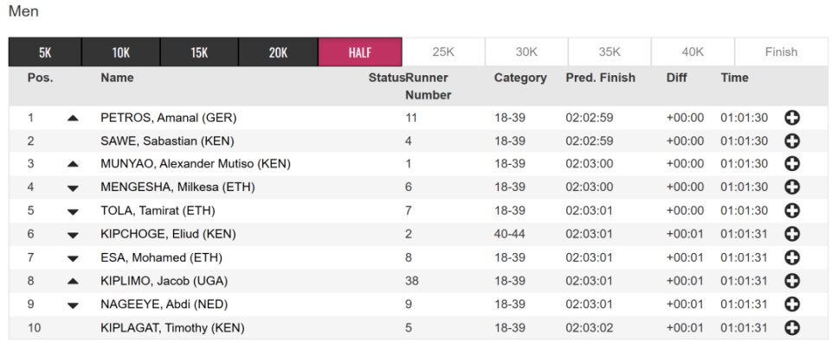This screenshot has width=831, height=342.
Task: Switch to the 5K split tab
Action: (45, 52)
